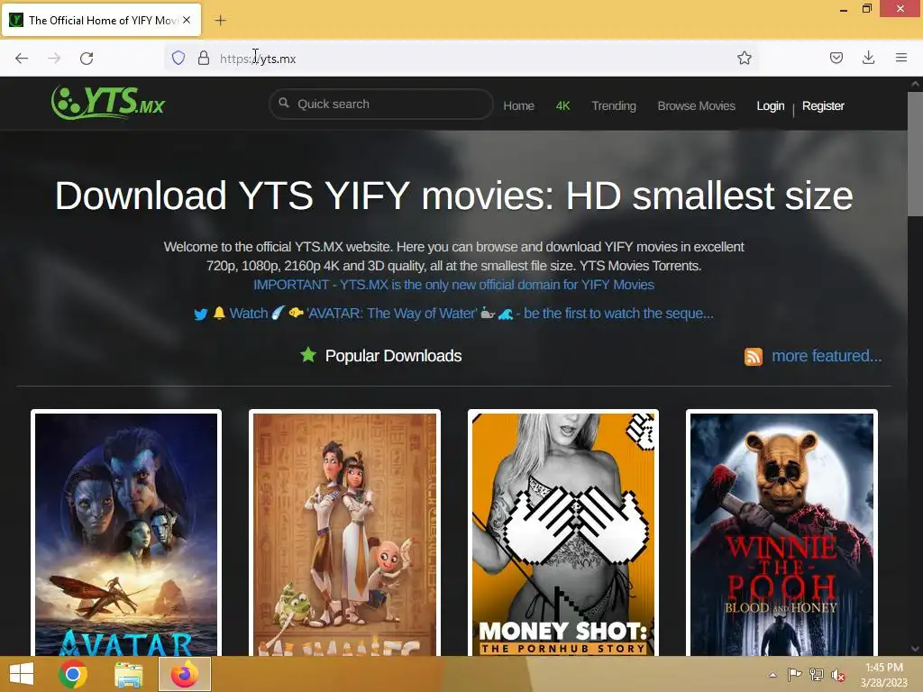
Task: Click the Login link
Action: tap(770, 106)
